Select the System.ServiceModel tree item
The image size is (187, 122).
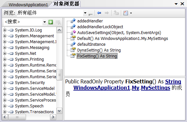pyautogui.click(x=35, y=88)
